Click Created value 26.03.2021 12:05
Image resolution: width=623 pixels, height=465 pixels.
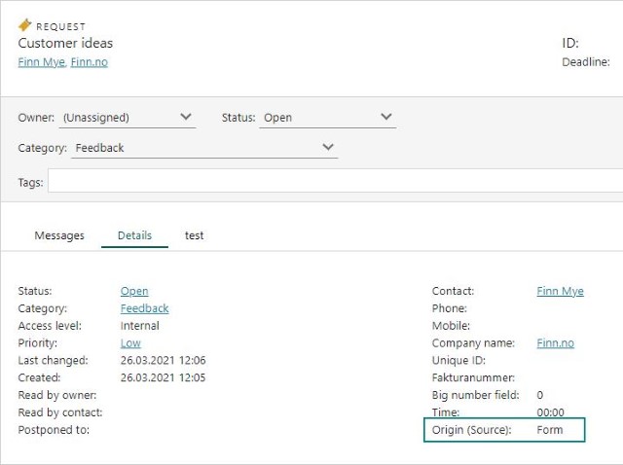tap(164, 377)
